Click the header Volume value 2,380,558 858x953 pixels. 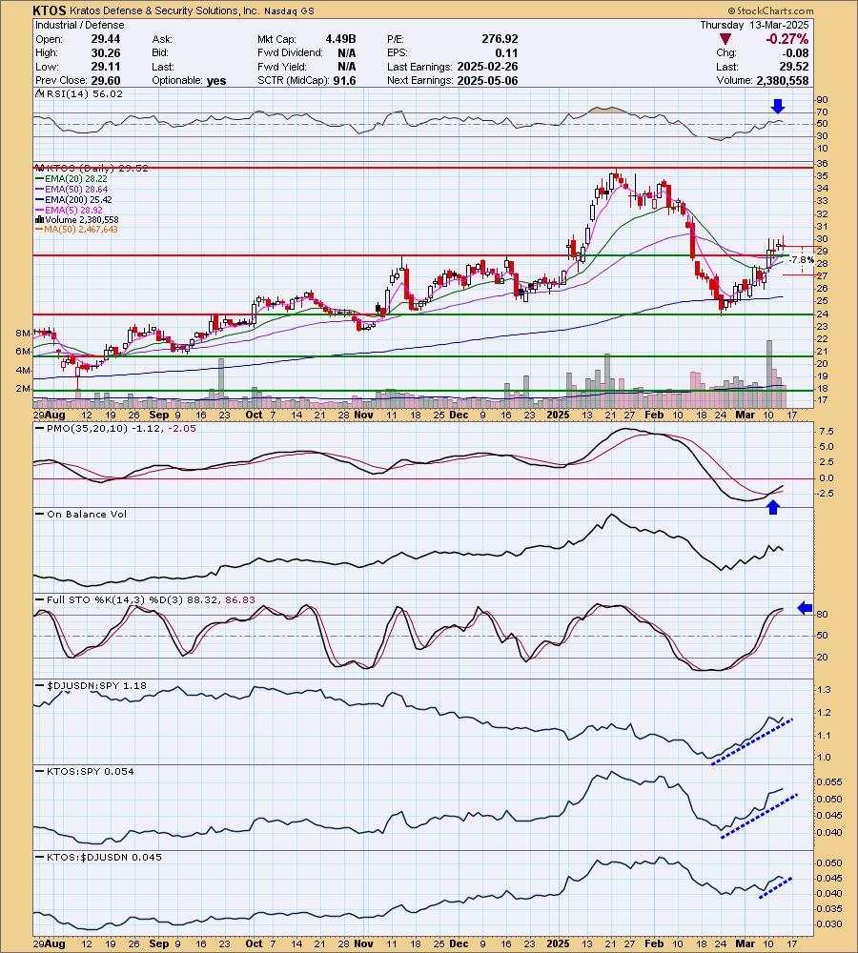(782, 80)
